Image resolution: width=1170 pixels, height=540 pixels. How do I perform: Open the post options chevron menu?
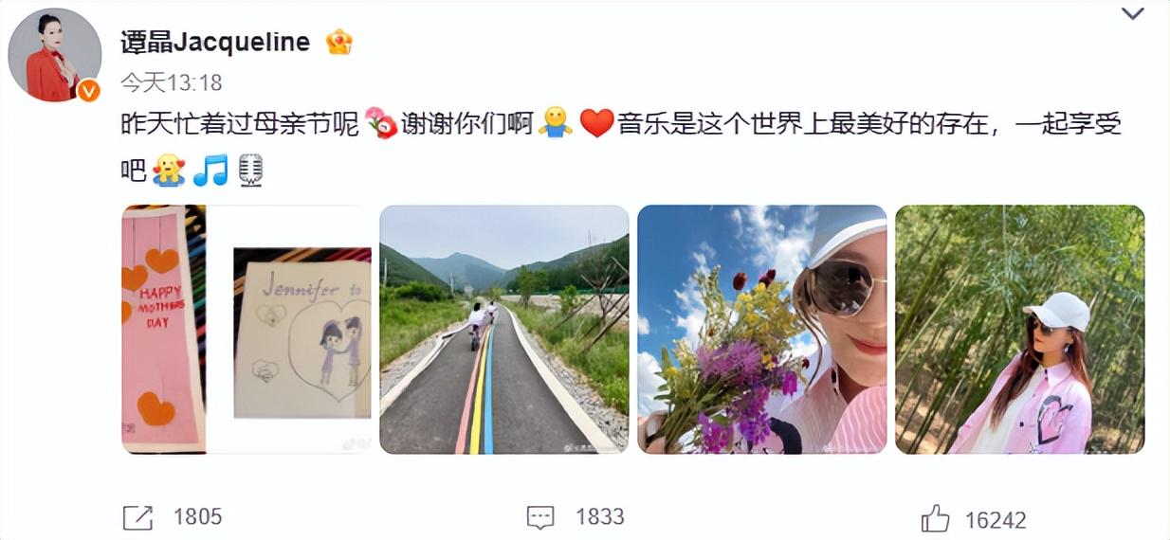point(1132,13)
